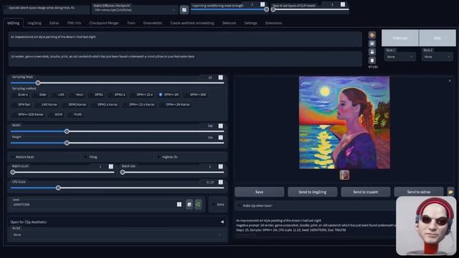The height and width of the screenshot is (258, 459).
Task: Enable the Highres. fix checkbox
Action: pyautogui.click(x=158, y=157)
